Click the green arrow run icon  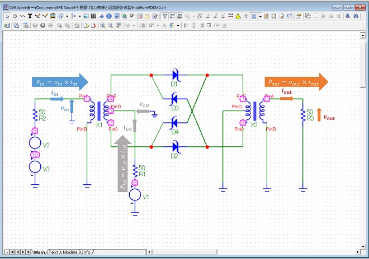point(7,25)
